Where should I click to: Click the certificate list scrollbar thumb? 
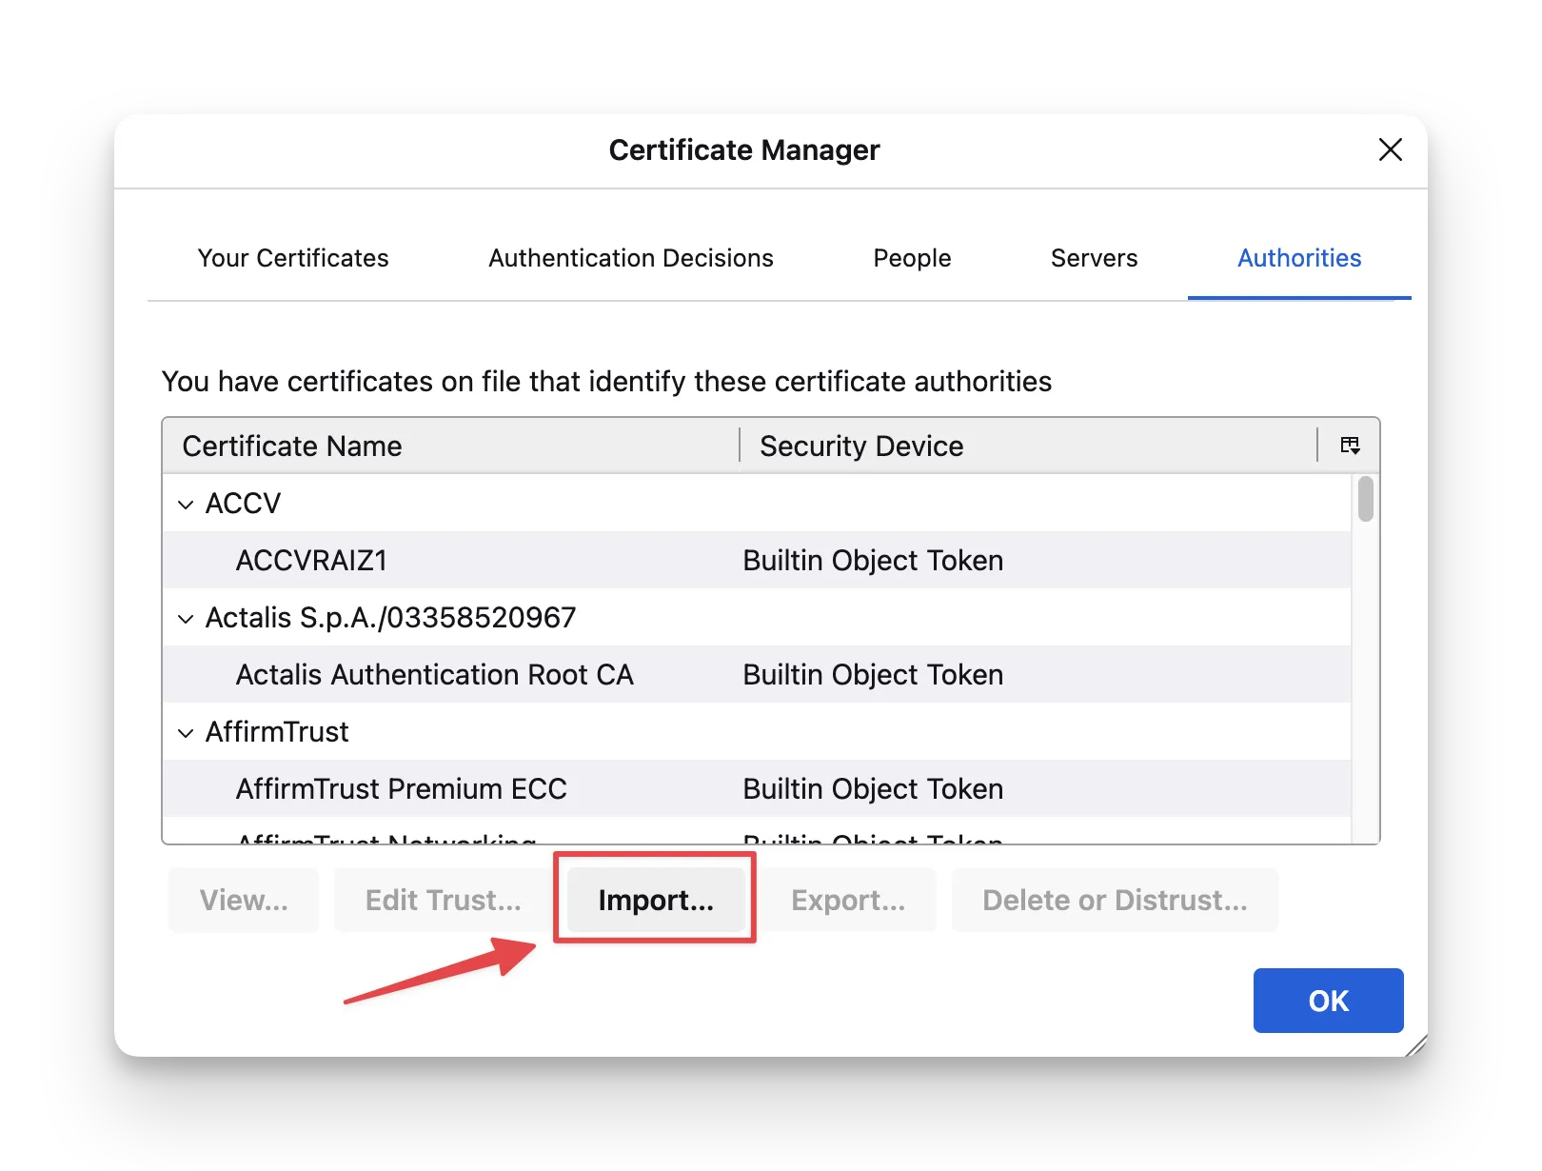[x=1365, y=500]
